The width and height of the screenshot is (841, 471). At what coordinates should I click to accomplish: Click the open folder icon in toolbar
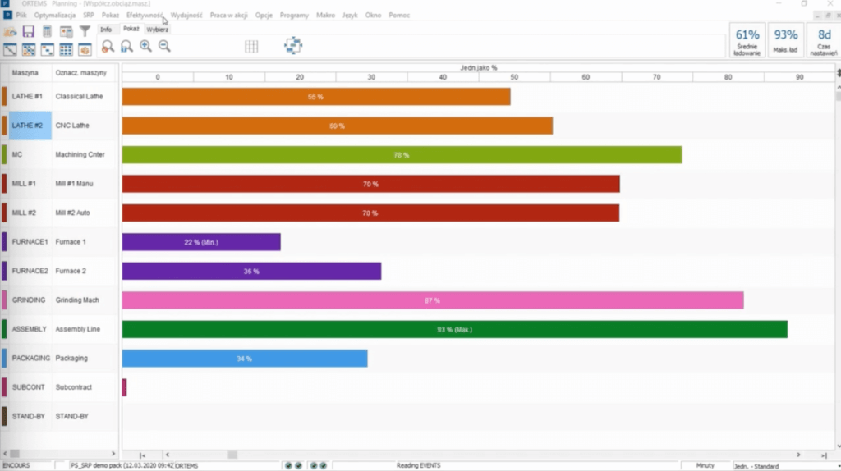[10, 32]
